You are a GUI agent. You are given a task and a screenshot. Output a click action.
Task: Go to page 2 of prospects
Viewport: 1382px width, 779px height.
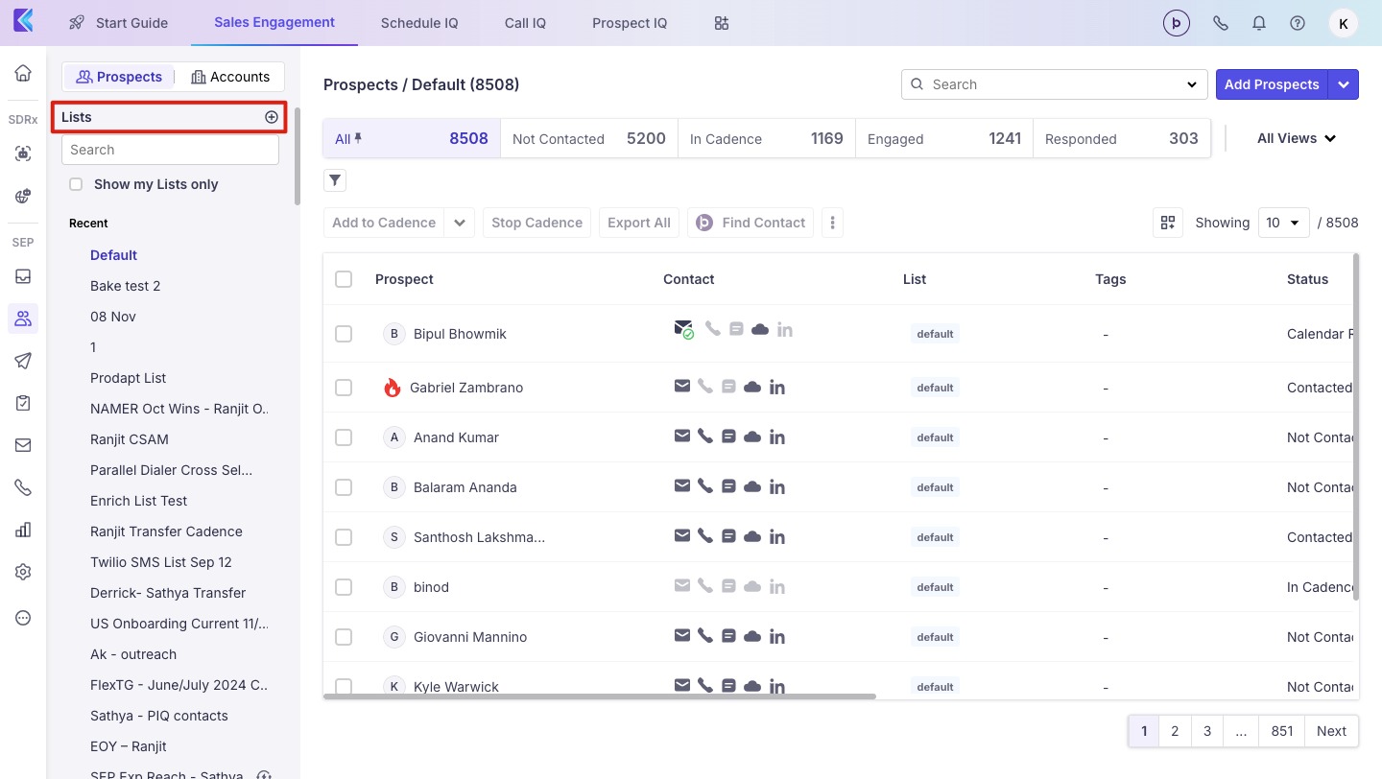[x=1175, y=731]
